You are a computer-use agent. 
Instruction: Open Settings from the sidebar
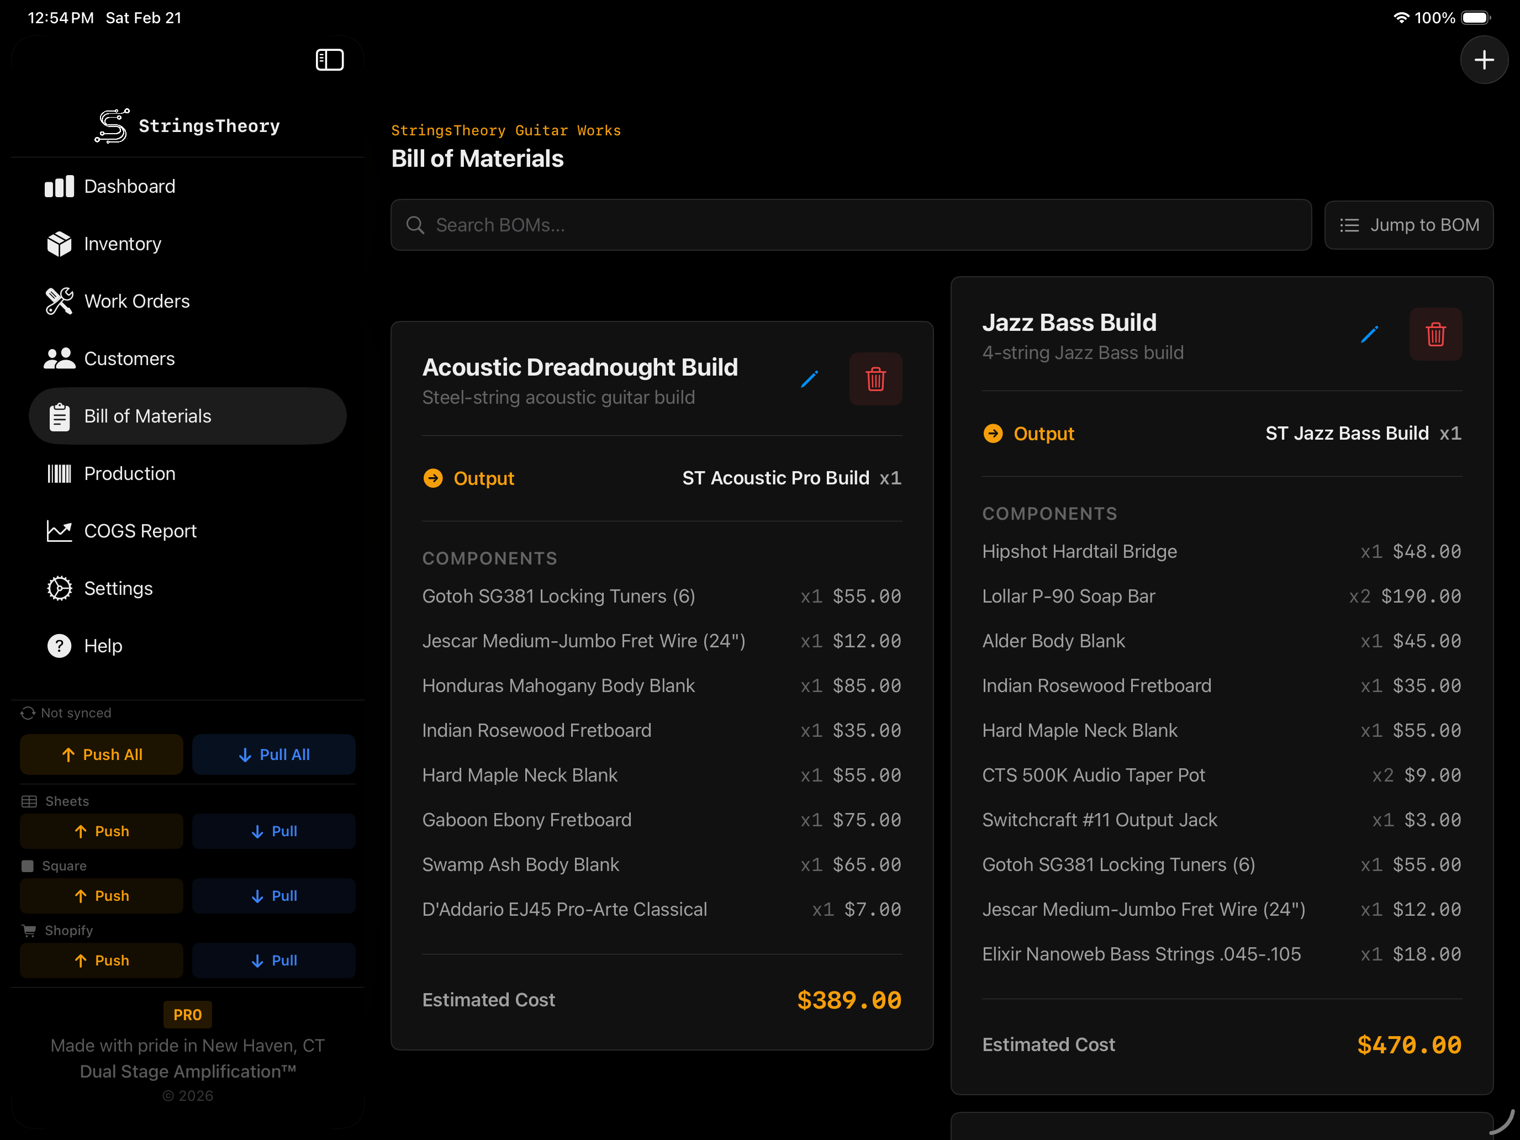[x=118, y=588]
